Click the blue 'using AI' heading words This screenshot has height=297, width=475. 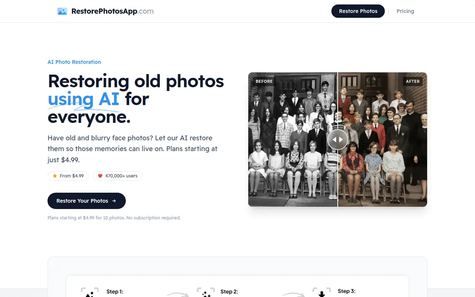point(83,99)
